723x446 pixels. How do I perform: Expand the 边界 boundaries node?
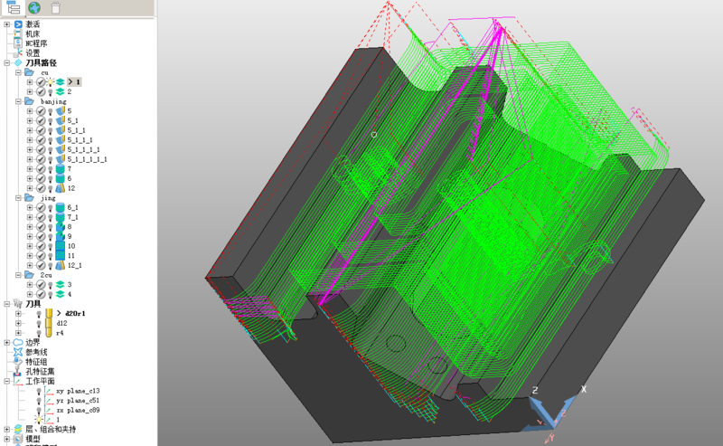(x=6, y=342)
